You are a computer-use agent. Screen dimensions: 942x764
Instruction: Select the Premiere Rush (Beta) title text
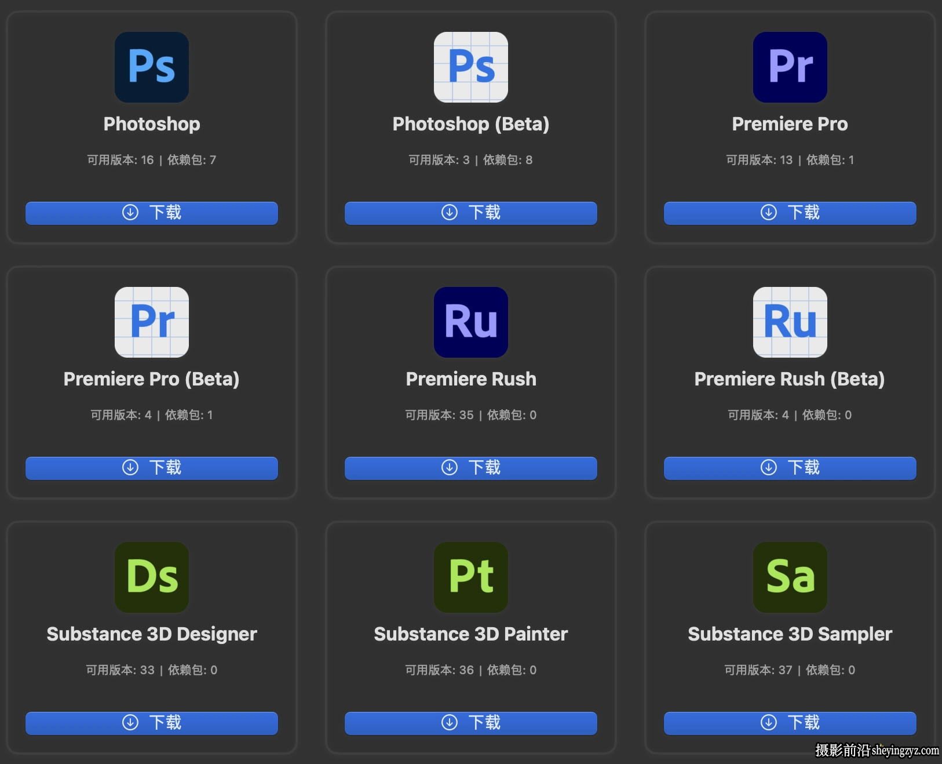790,379
